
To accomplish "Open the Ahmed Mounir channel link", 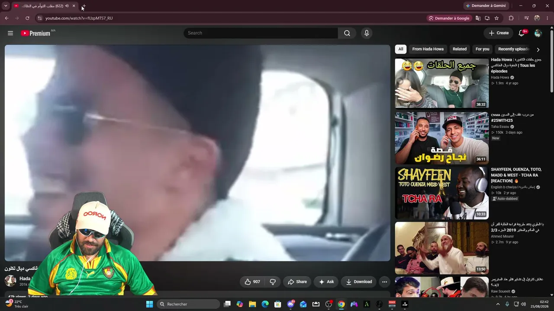I will pyautogui.click(x=502, y=237).
